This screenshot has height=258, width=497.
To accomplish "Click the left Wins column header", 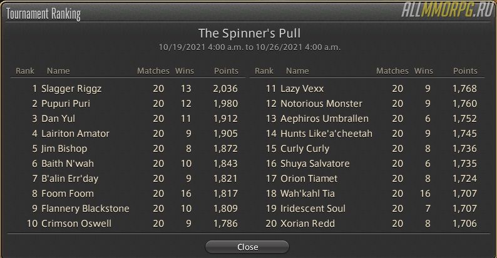I will click(x=185, y=71).
